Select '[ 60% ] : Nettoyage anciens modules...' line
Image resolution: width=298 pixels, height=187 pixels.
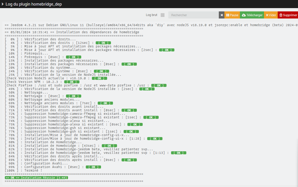42,100
